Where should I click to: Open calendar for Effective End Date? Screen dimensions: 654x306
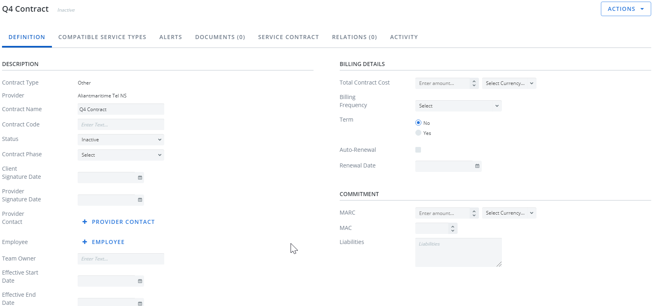pos(140,303)
